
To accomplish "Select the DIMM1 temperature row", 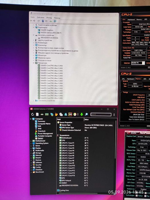I will coord(74,183).
